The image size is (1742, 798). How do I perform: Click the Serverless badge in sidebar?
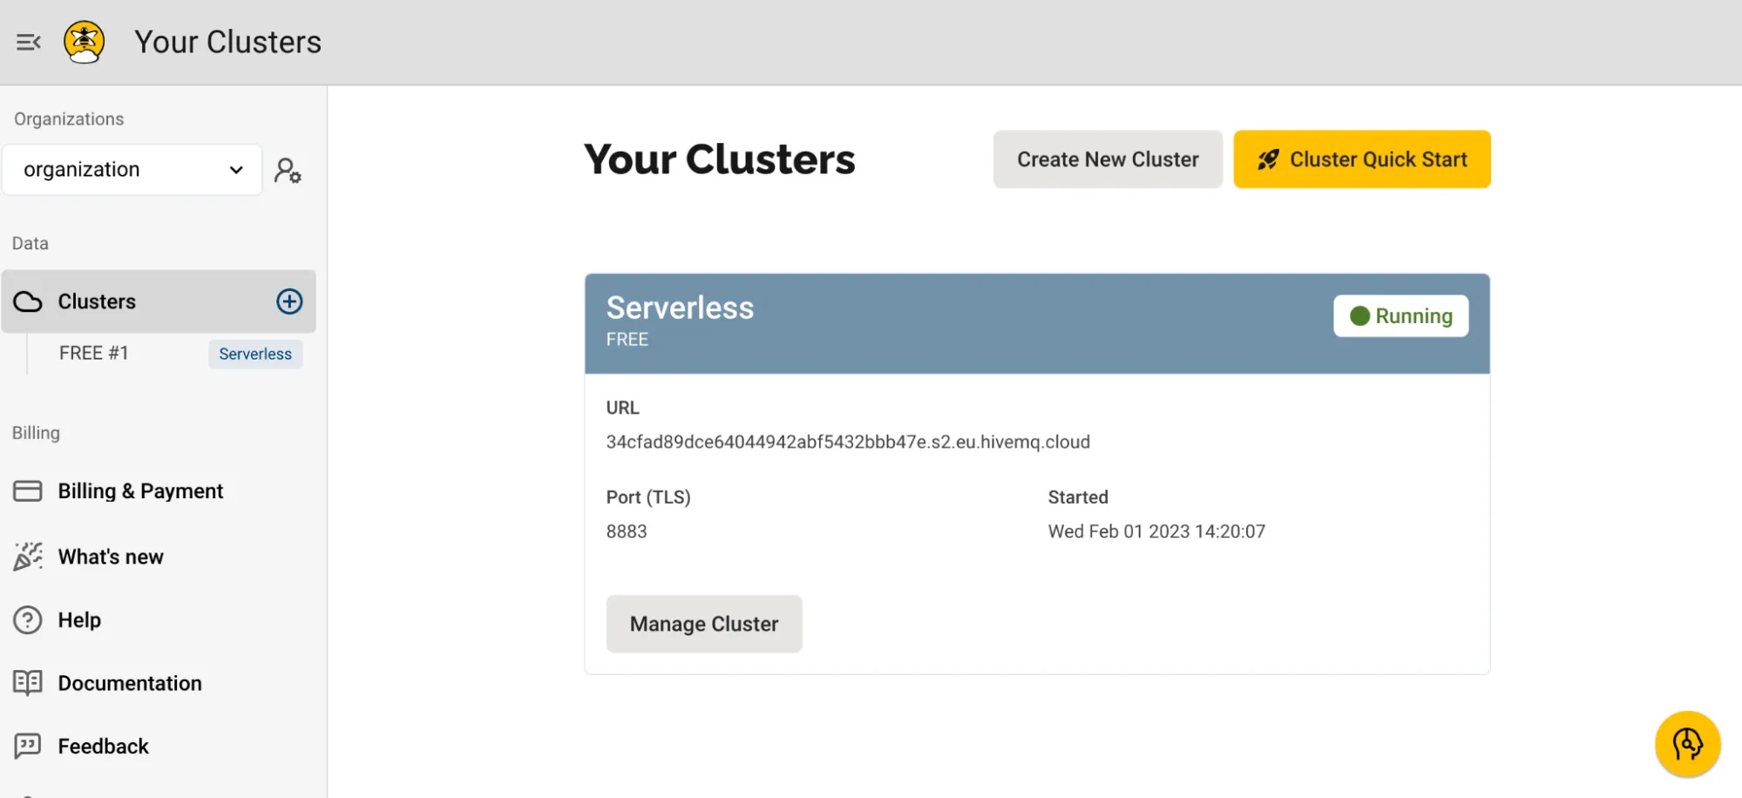coord(255,354)
